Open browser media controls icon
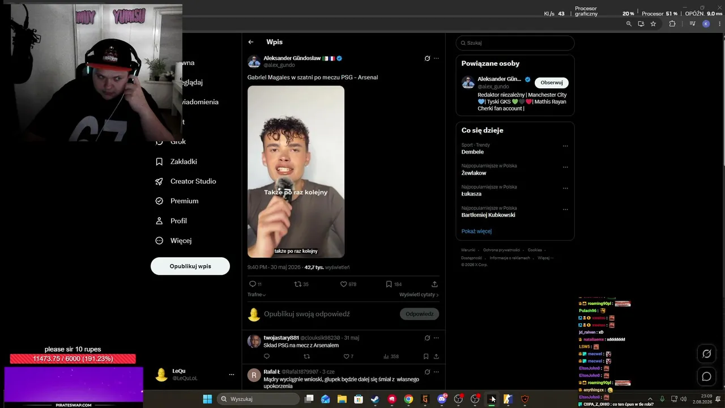Image resolution: width=725 pixels, height=408 pixels. pos(693,24)
